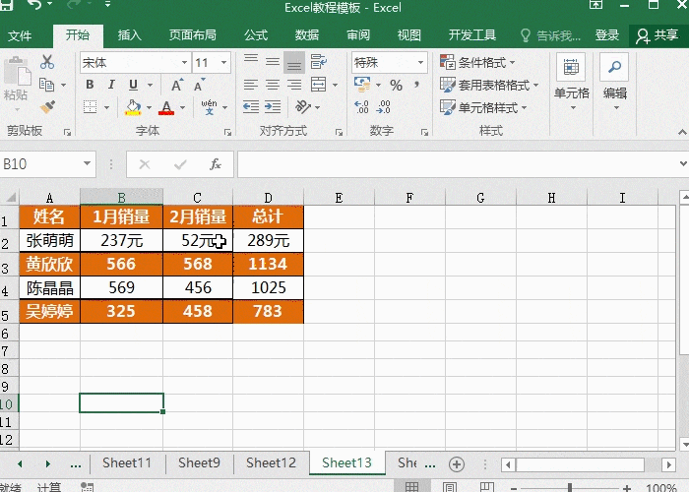Open 套用表格格式 table format menu

pyautogui.click(x=489, y=85)
